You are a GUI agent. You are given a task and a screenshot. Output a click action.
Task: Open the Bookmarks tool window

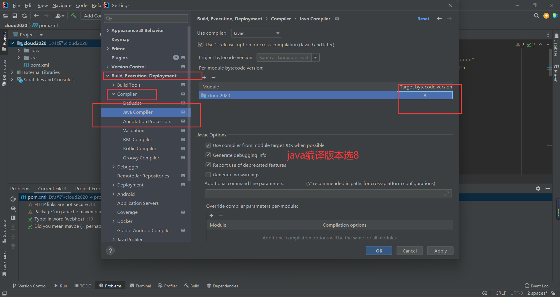pos(4,264)
